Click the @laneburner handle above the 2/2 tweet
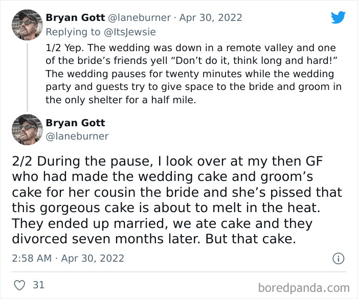This screenshot has width=358, height=299. [x=77, y=136]
